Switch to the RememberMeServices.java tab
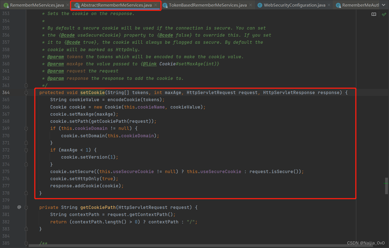This screenshot has width=389, height=248. tap(37, 5)
